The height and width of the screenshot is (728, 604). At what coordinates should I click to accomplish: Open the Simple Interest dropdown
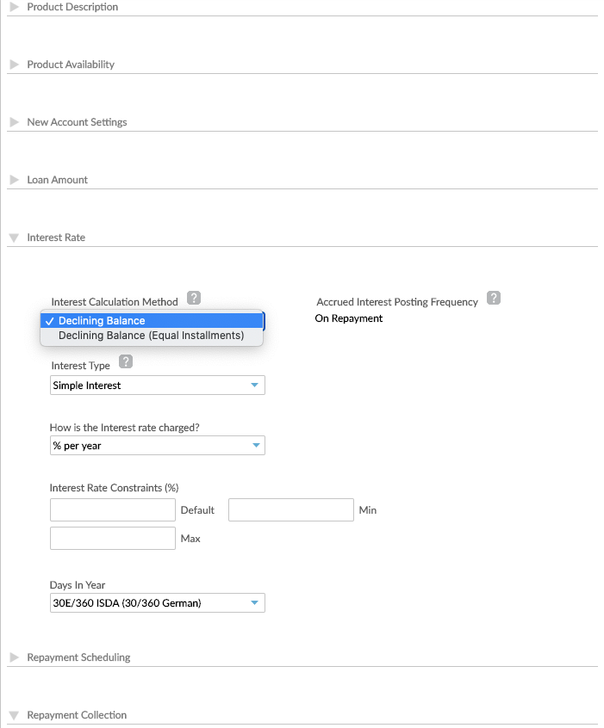coord(157,385)
